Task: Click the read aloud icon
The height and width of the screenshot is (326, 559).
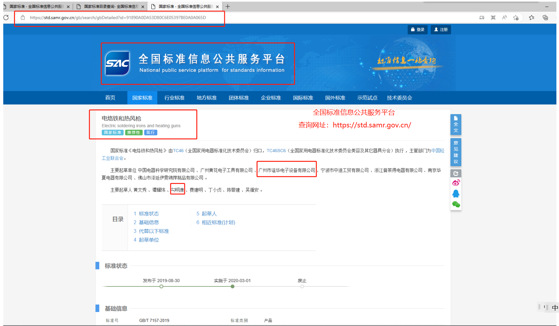Action: (x=504, y=18)
